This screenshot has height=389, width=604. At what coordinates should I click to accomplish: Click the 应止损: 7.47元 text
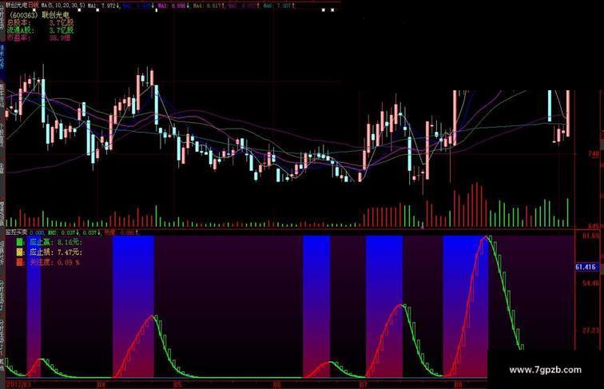click(56, 252)
